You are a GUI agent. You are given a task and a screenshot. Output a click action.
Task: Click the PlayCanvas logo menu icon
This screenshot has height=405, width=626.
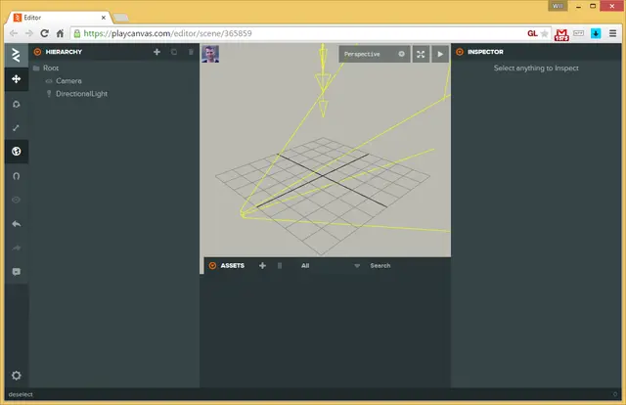click(17, 55)
